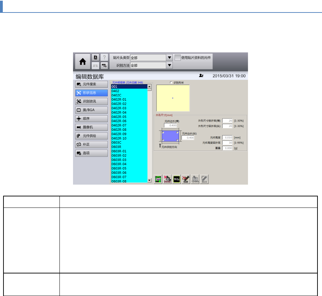Select component 0402R-08 in the list
The height and width of the screenshot is (296, 322).
[x=129, y=130]
